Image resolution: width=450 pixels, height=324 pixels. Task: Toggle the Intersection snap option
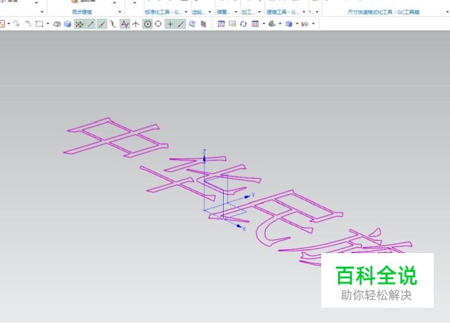[136, 24]
